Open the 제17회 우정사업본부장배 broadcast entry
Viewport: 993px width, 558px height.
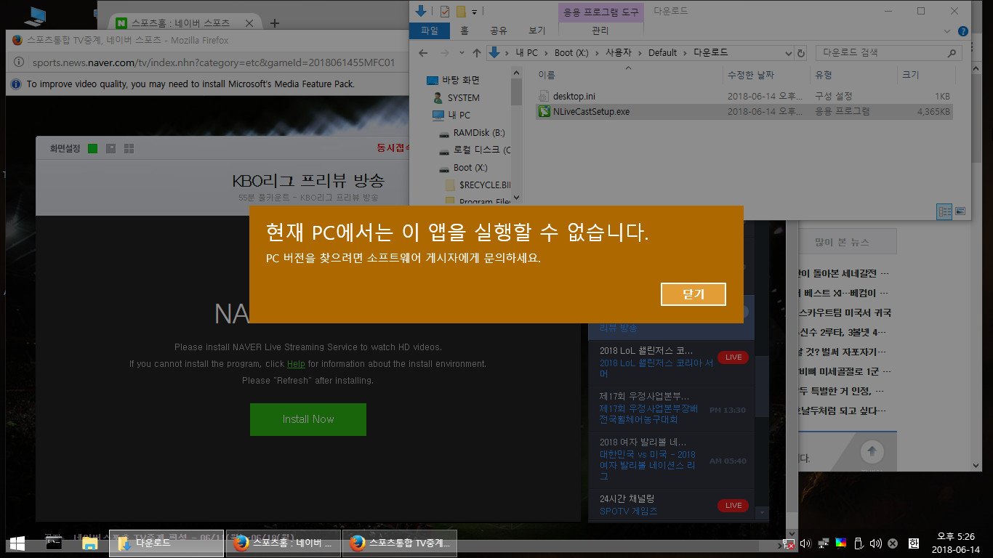click(x=672, y=408)
